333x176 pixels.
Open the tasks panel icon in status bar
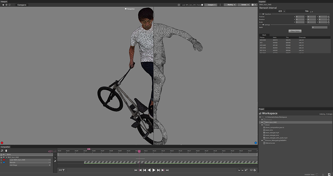(329, 175)
